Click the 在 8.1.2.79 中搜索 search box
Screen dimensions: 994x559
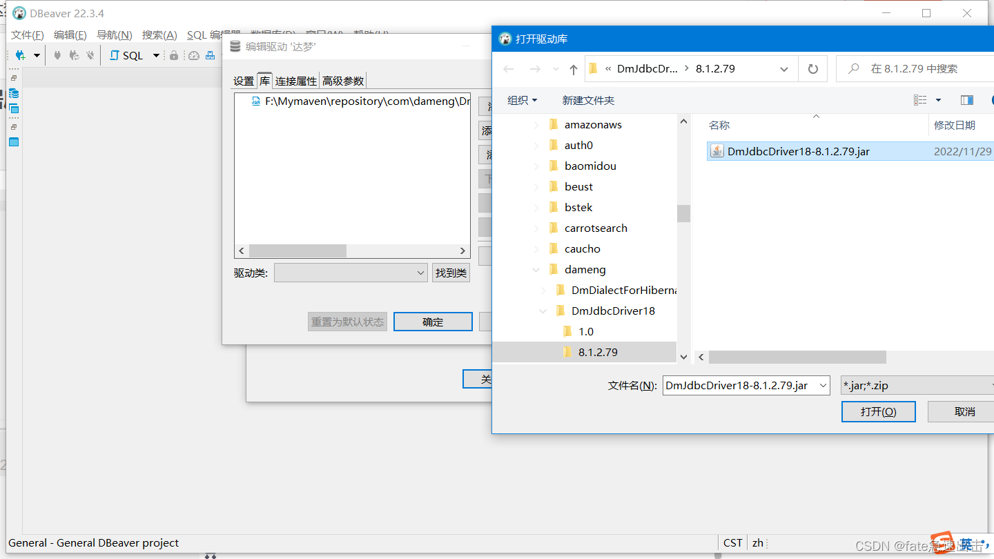(915, 68)
